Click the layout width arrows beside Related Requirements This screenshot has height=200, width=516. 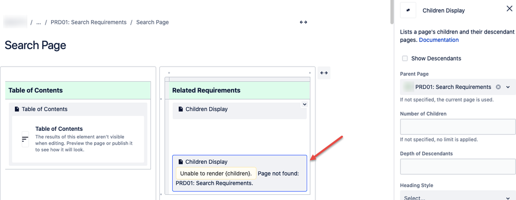pyautogui.click(x=324, y=73)
